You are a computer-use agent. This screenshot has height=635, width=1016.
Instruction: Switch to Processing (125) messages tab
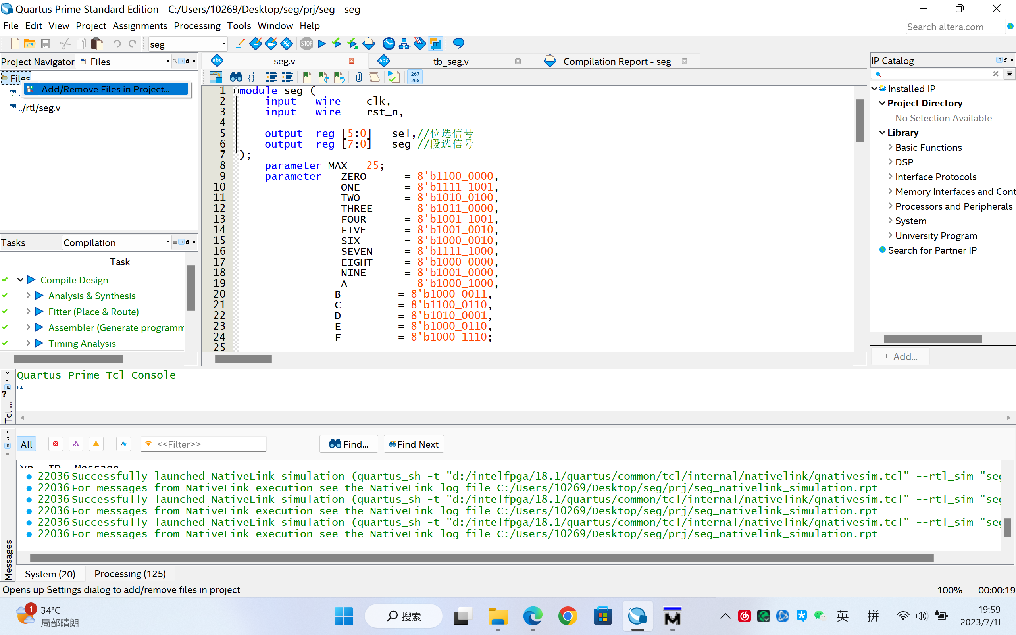point(130,574)
